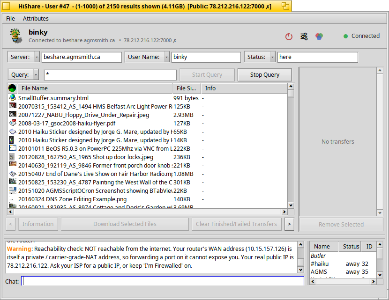Click the Information button
The height and width of the screenshot is (300, 389).
38,224
